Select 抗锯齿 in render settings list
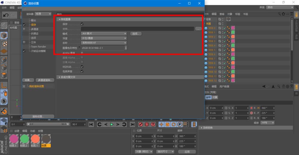Screen dimensions: 299x155 pyautogui.click(x=35, y=34)
